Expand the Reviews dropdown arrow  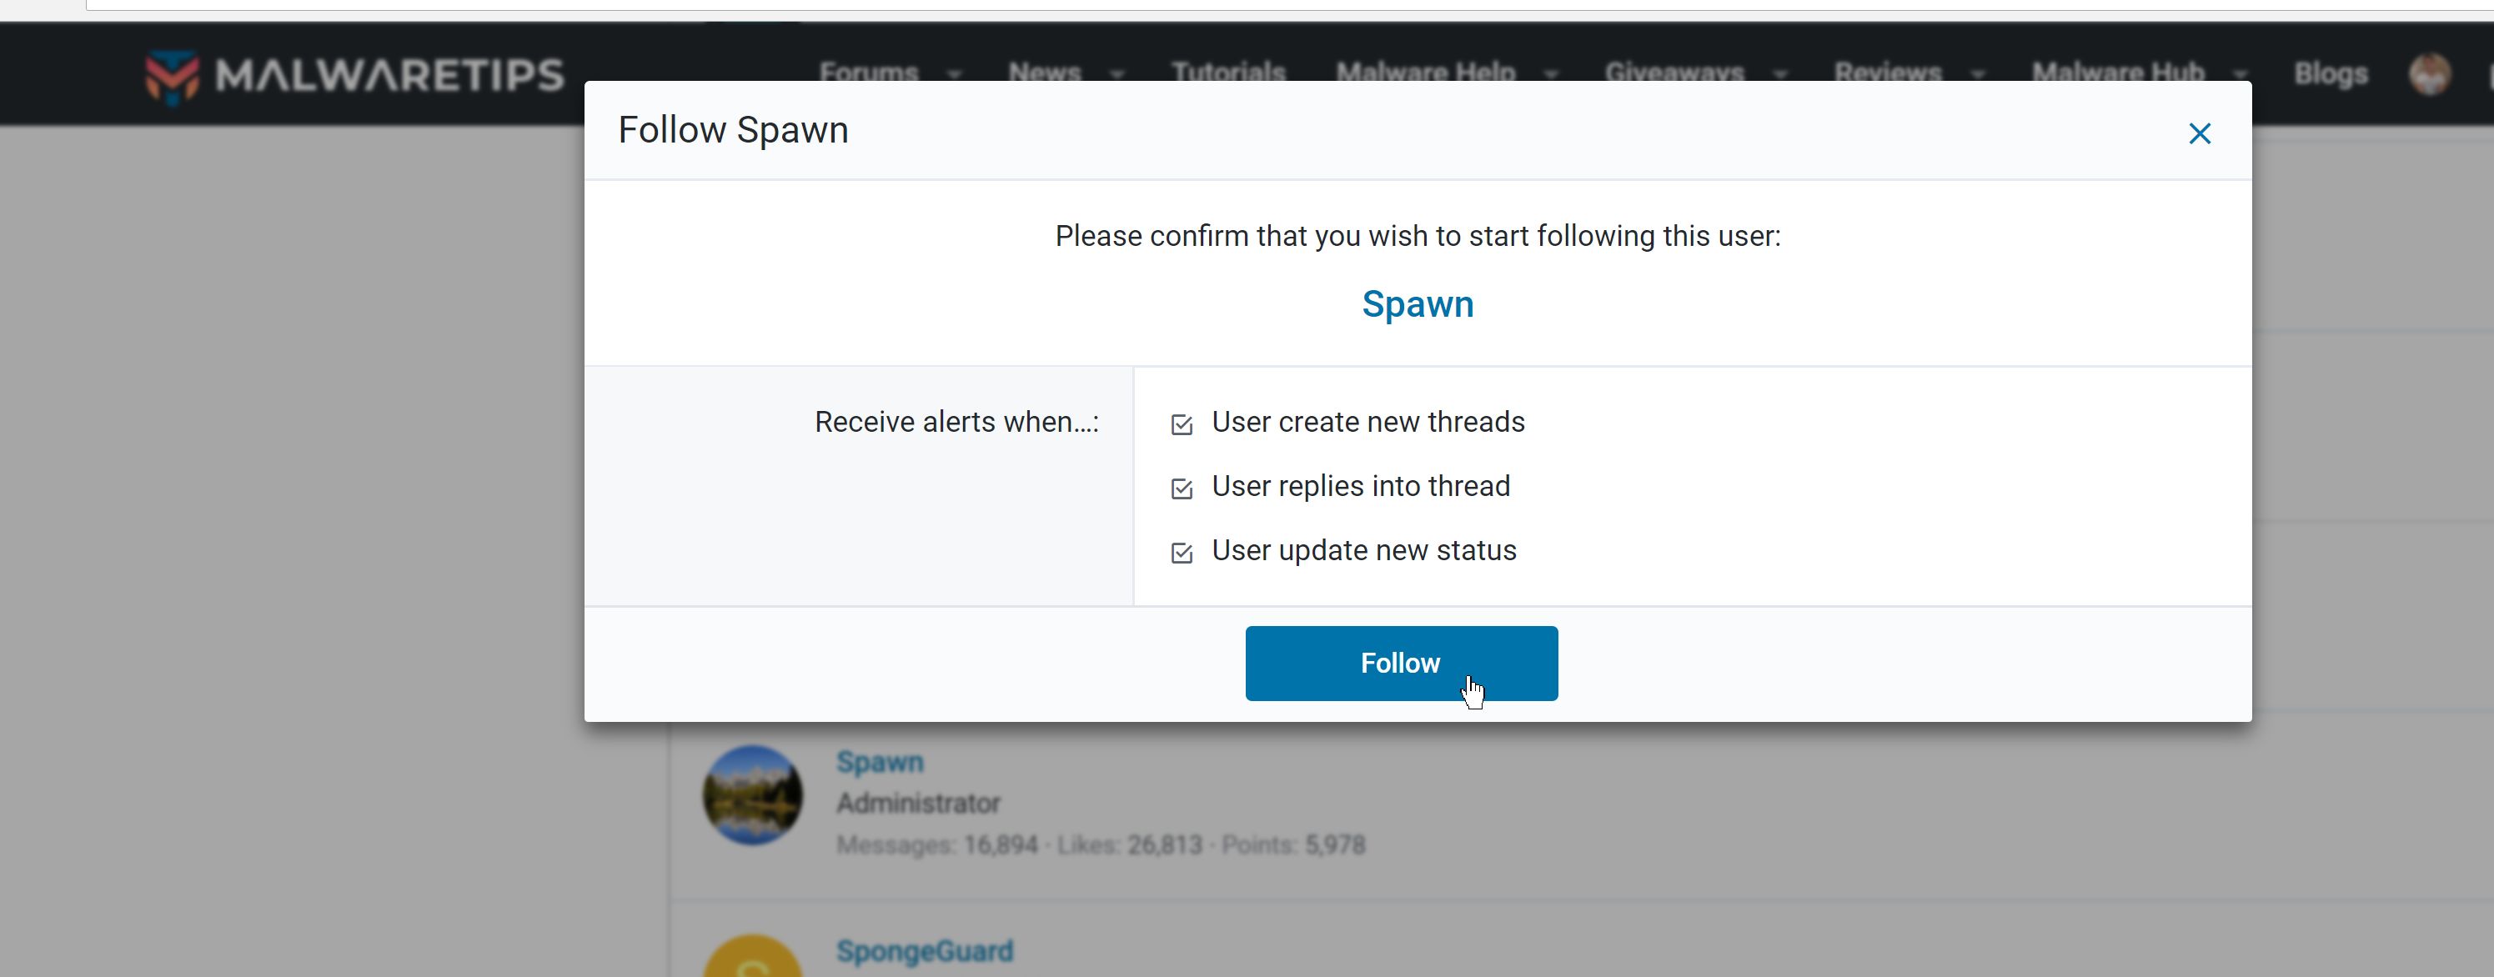(1977, 73)
